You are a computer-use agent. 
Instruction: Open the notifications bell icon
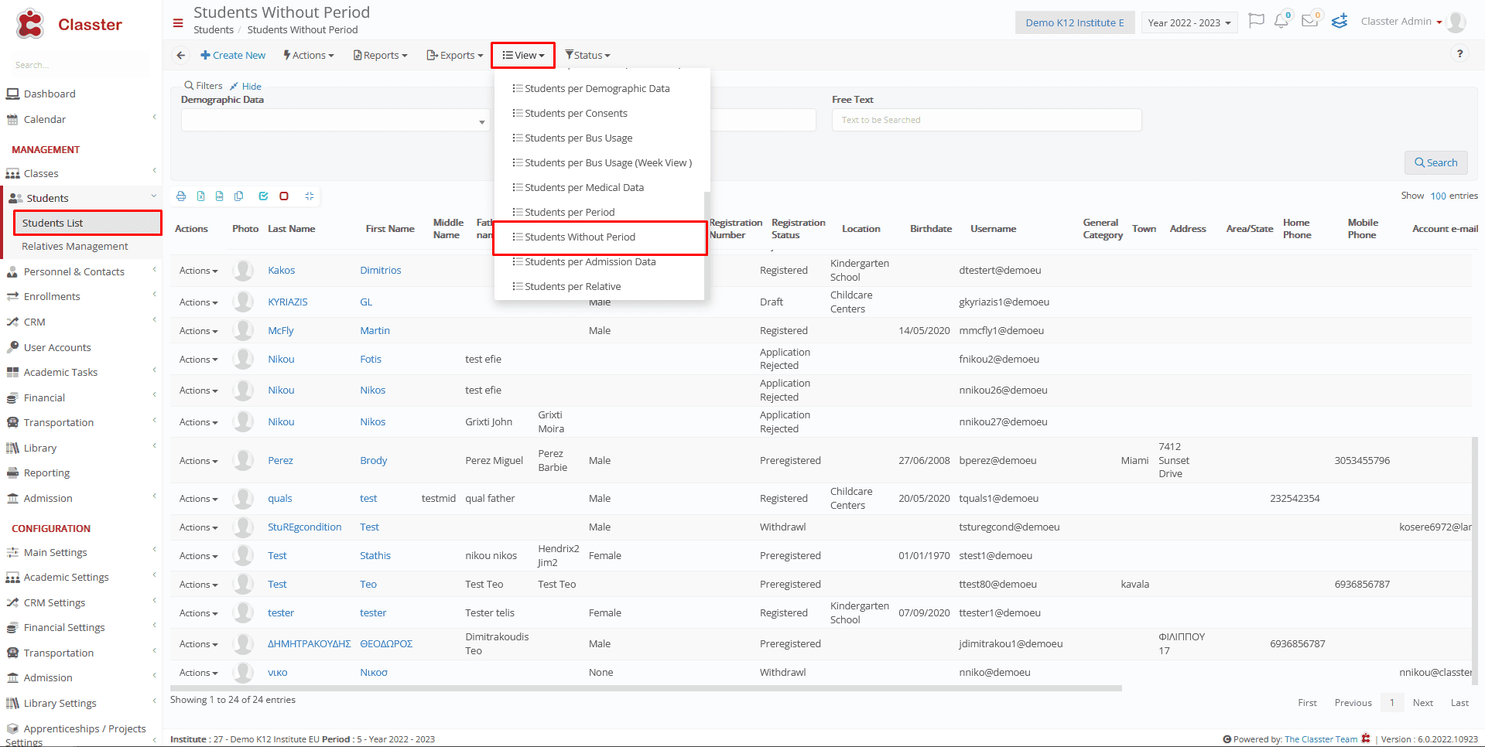1281,21
